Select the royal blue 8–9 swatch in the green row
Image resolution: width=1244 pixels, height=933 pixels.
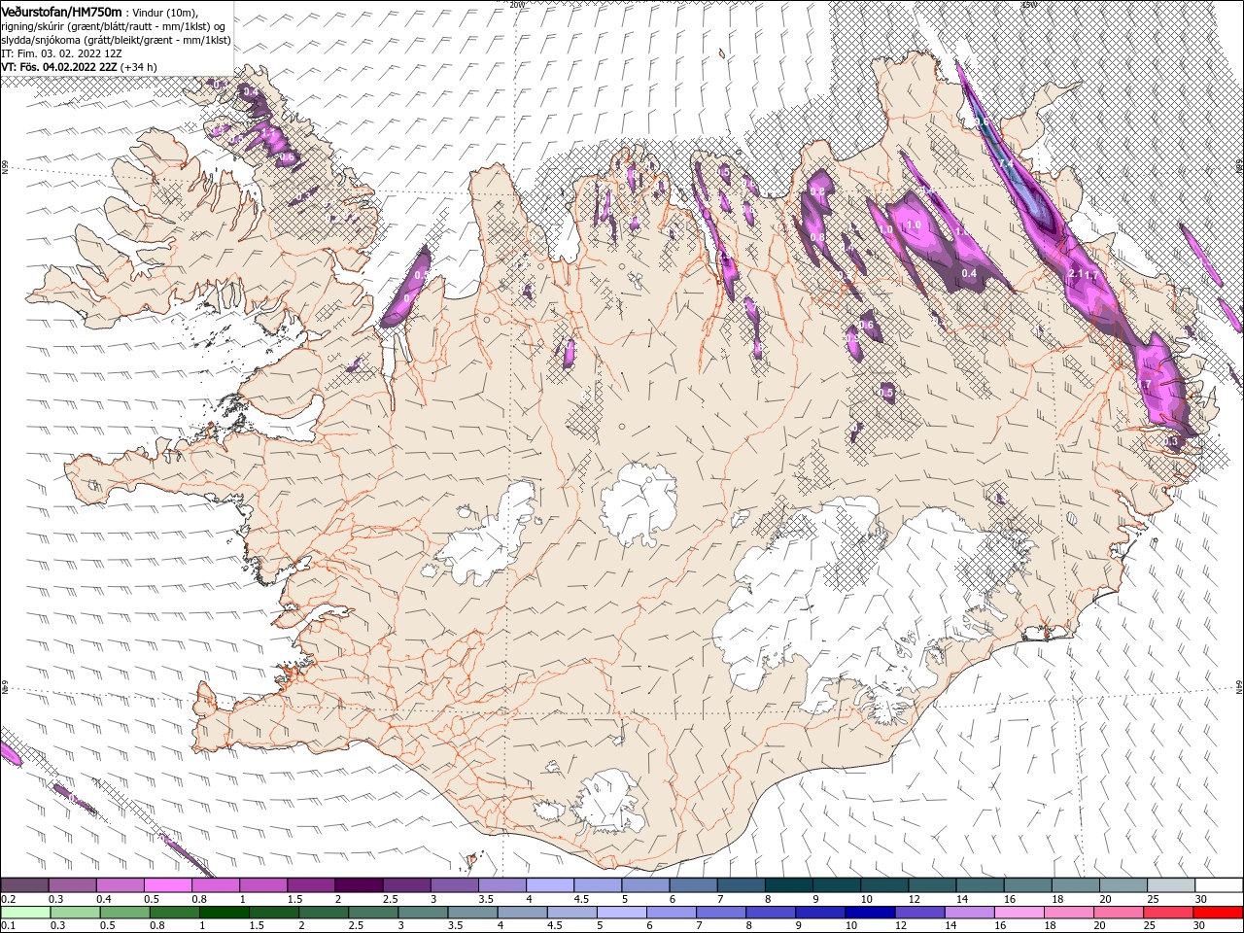point(771,913)
